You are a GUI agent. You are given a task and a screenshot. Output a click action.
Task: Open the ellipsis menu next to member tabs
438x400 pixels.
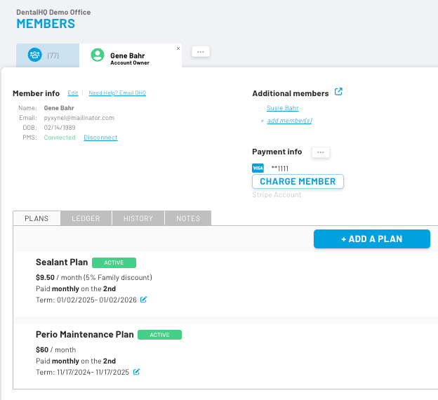pyautogui.click(x=201, y=52)
